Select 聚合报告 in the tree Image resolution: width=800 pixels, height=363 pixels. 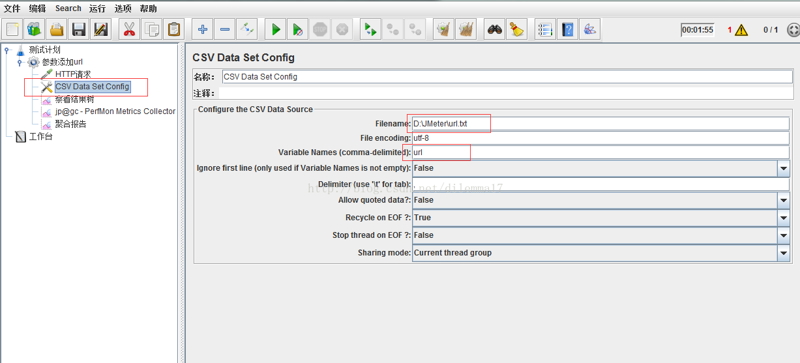click(70, 124)
